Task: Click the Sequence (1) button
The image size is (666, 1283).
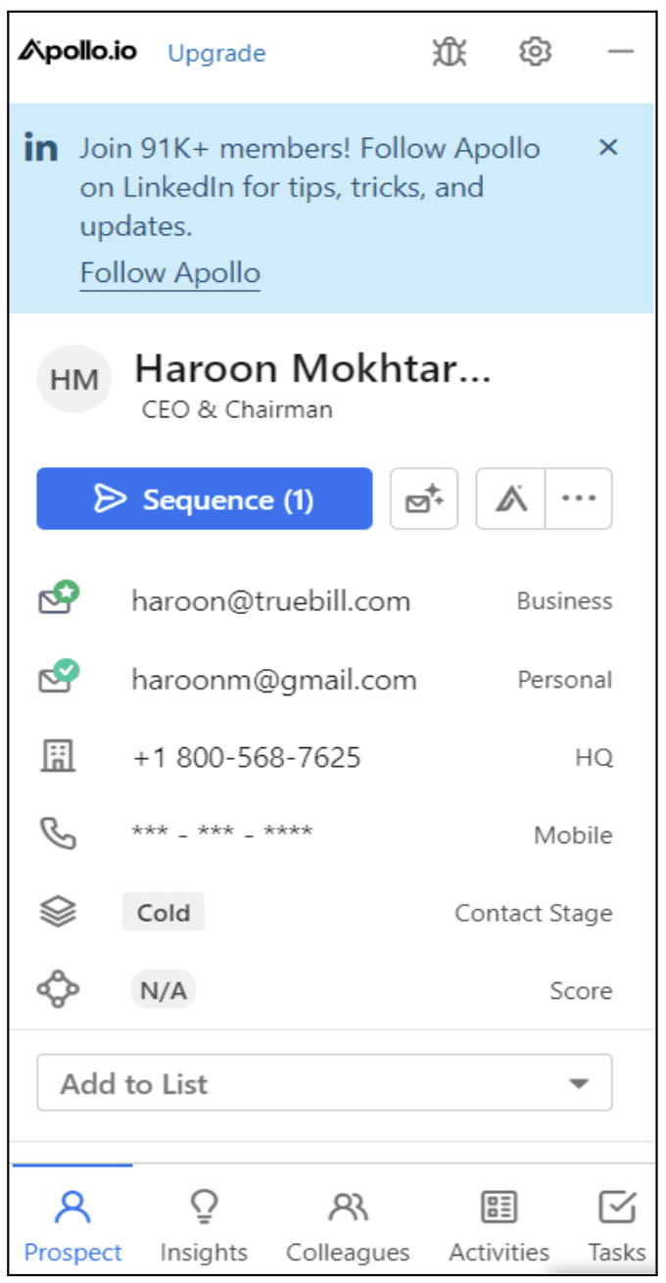Action: pyautogui.click(x=205, y=499)
